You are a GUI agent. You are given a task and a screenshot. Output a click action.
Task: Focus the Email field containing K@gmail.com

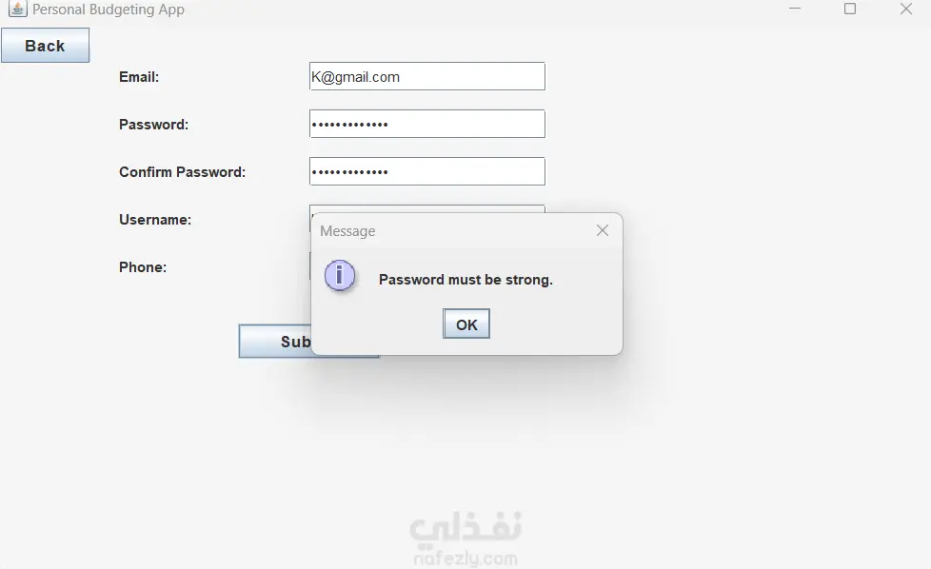tap(426, 77)
